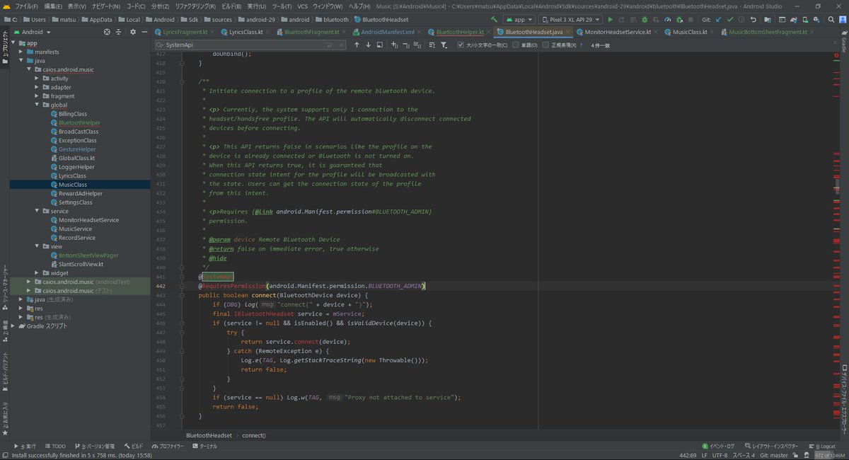Open the VCS menu
The image size is (849, 460).
click(x=302, y=6)
